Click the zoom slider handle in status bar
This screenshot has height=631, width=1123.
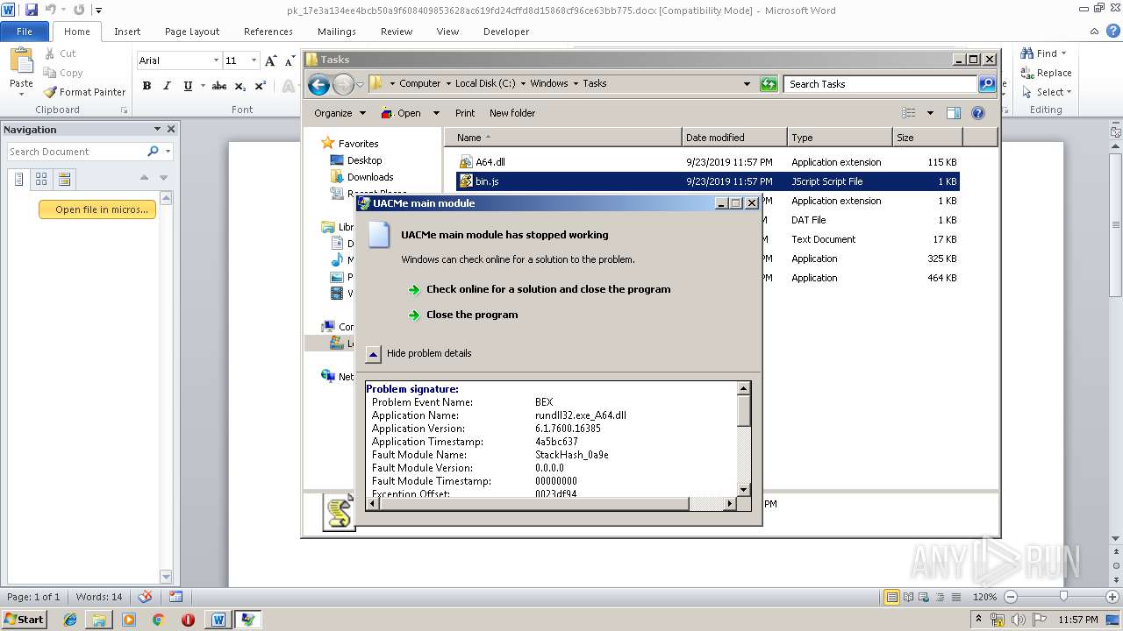coord(1063,597)
